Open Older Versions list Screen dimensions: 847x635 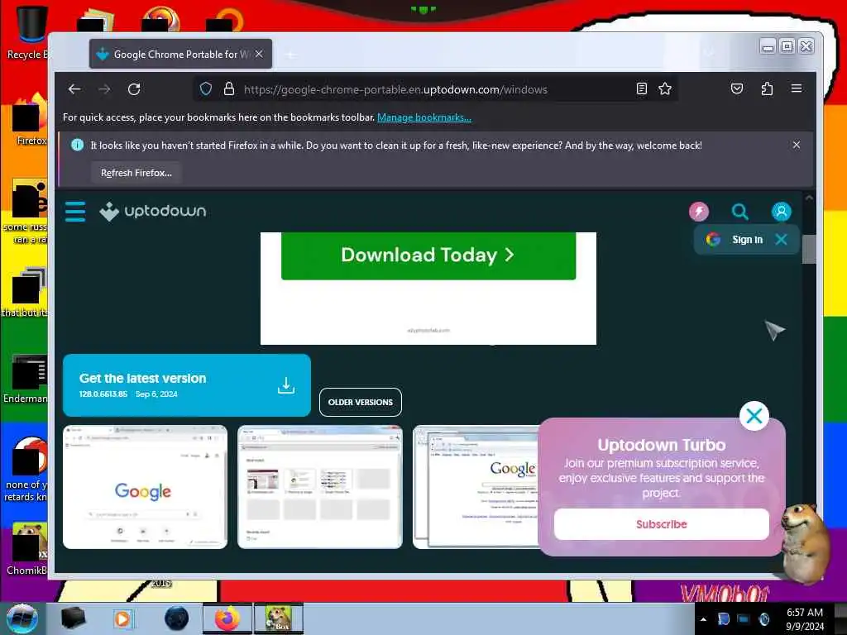pos(361,403)
